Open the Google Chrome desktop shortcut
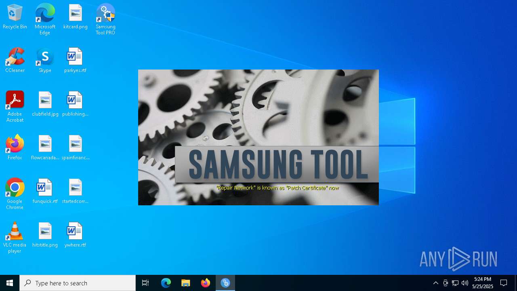The height and width of the screenshot is (291, 517). coord(15,194)
